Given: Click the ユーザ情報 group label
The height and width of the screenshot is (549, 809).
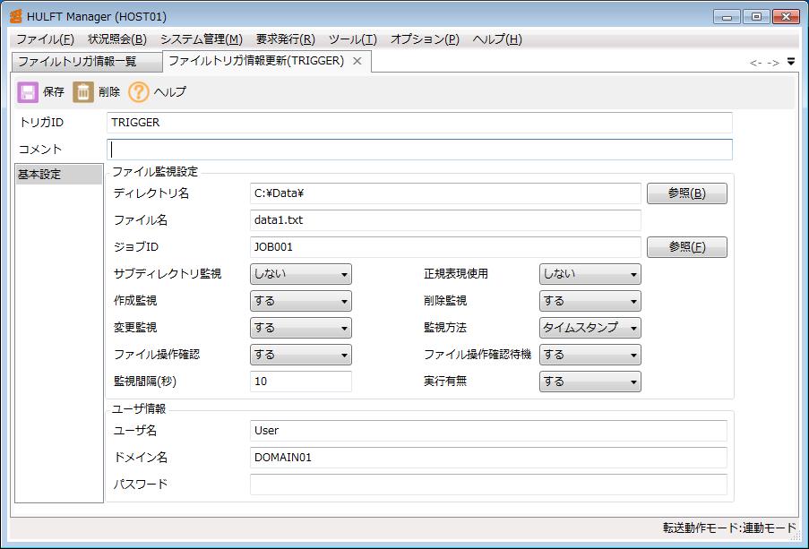Looking at the screenshot, I should [139, 409].
